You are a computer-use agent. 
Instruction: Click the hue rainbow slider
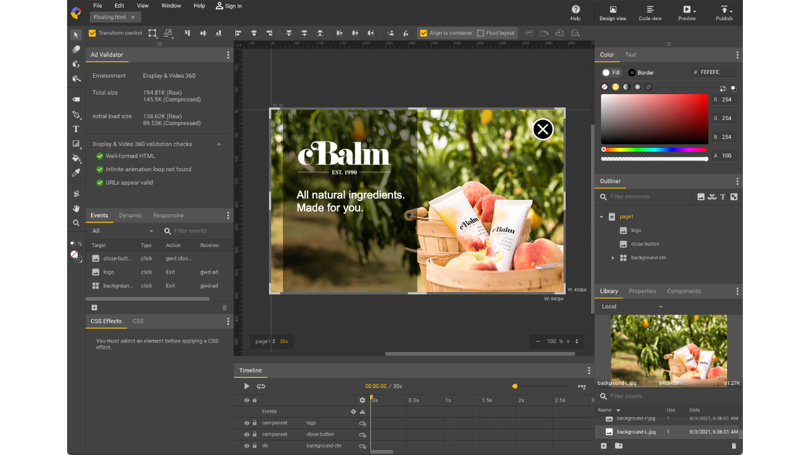pos(654,150)
